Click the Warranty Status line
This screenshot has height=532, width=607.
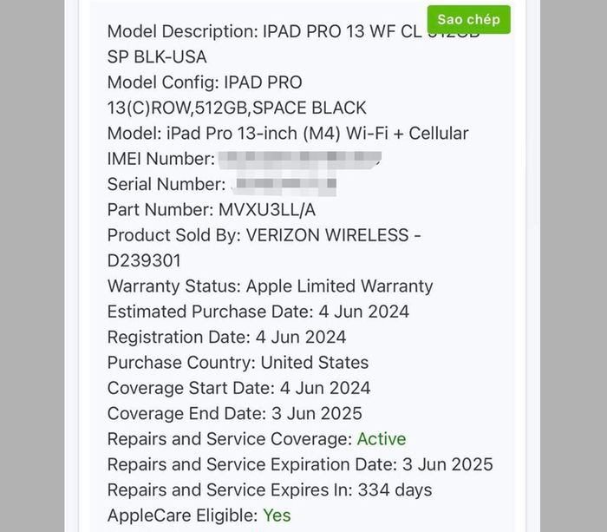click(x=270, y=286)
